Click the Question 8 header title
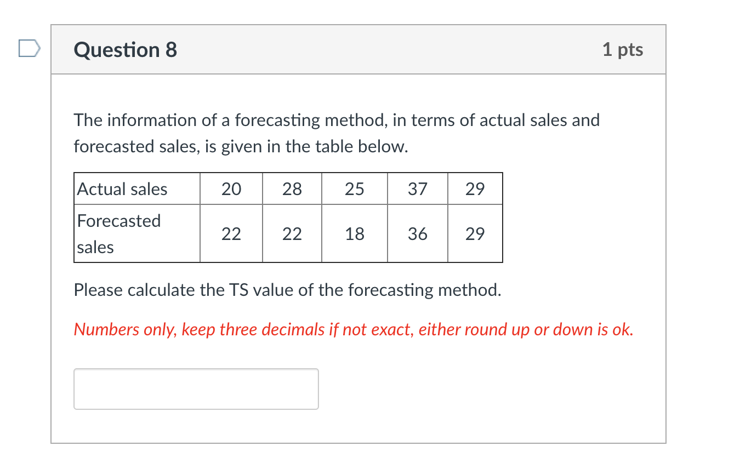Image resolution: width=740 pixels, height=469 pixels. 126,50
